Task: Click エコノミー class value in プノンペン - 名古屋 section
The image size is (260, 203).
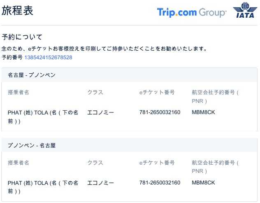Action: 100,182
